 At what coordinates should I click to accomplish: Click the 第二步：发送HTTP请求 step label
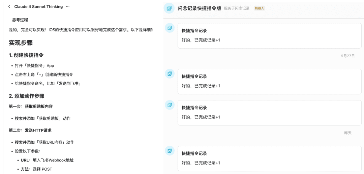coord(30,130)
